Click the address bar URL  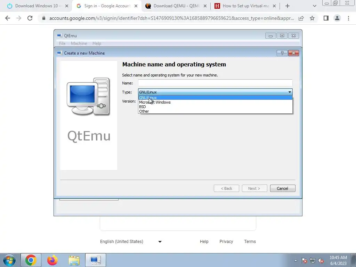172,18
